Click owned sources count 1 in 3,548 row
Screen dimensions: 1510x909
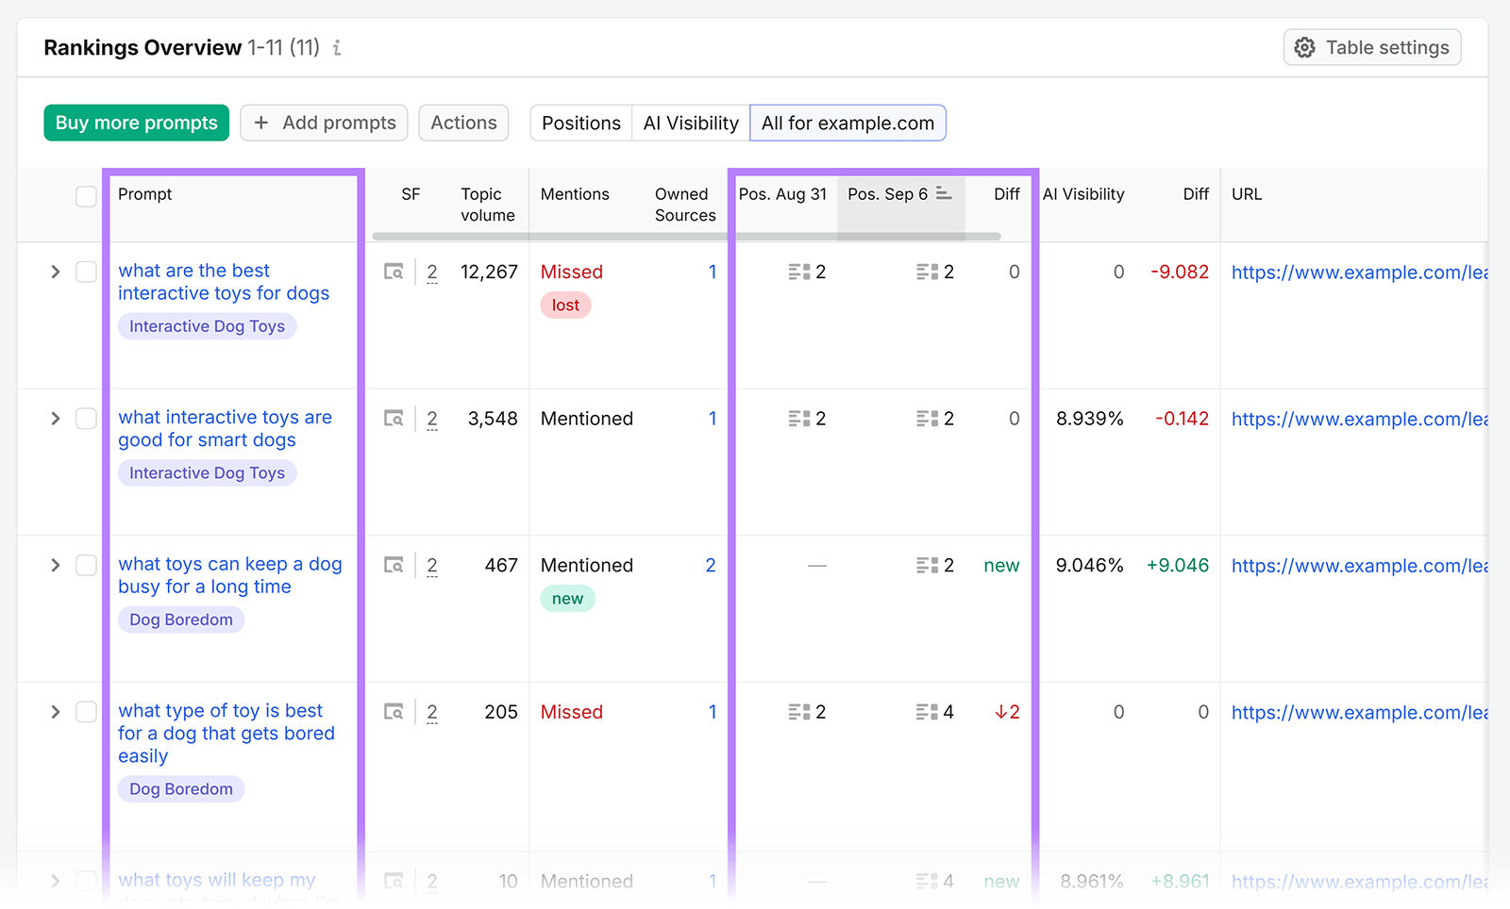[x=713, y=419]
